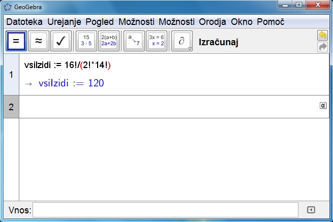Screen dimensions: 333x222
Task: Select row header number 1
Action: 11,75
